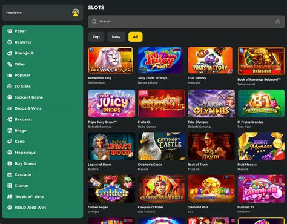Open the Roulette category label
The height and width of the screenshot is (224, 287).
[x=23, y=42]
